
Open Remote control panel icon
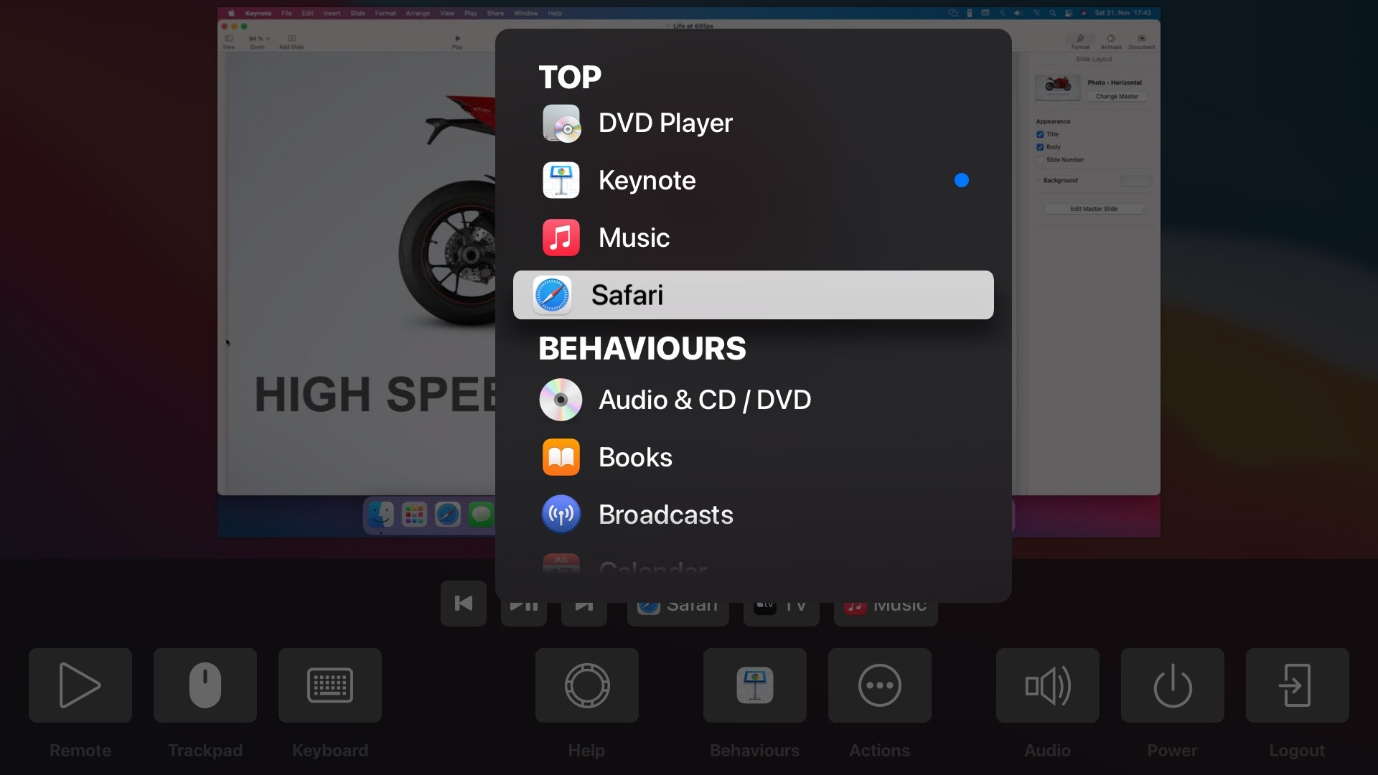point(80,685)
